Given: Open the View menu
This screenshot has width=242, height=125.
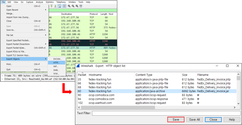Looking at the screenshot, I should (16, 2).
